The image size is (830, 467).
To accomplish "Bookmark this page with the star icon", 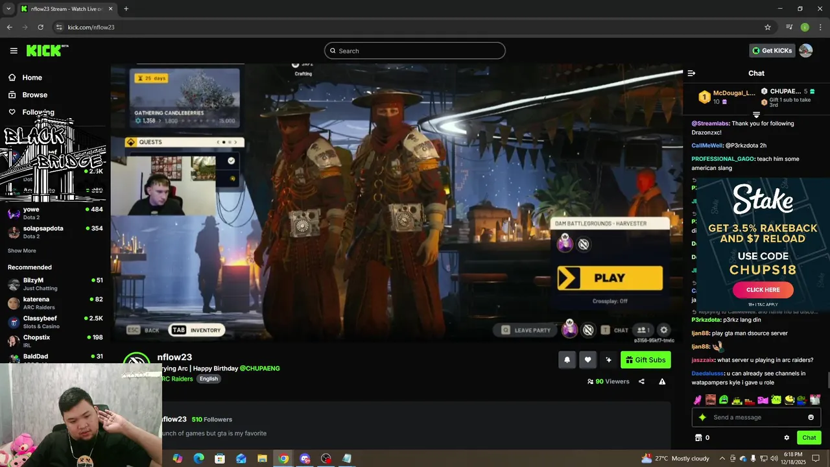I will pos(768,27).
